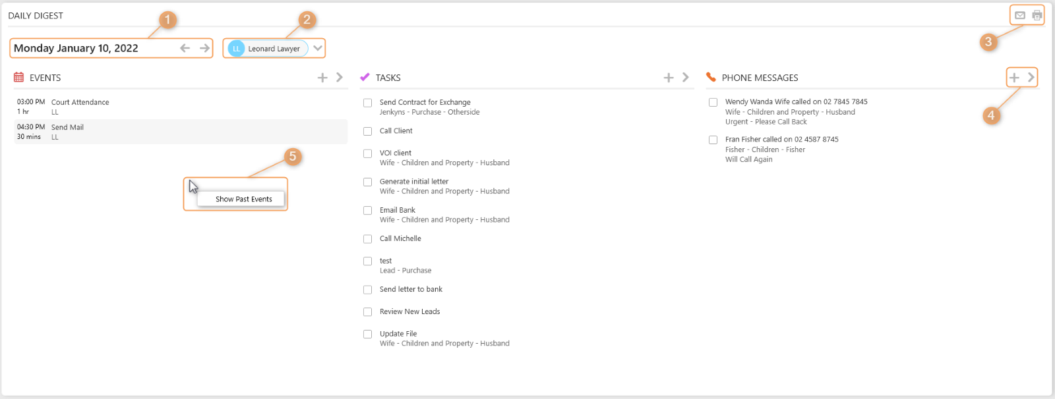Expand the Events panel chevron
This screenshot has width=1055, height=399.
(340, 78)
